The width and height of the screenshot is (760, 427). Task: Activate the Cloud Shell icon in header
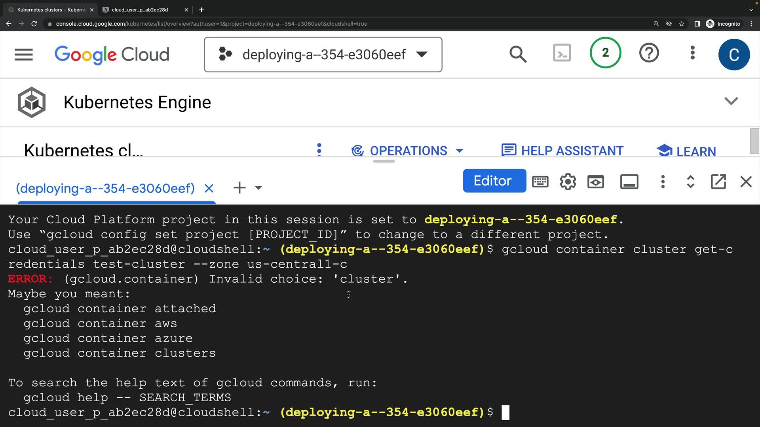(x=562, y=53)
